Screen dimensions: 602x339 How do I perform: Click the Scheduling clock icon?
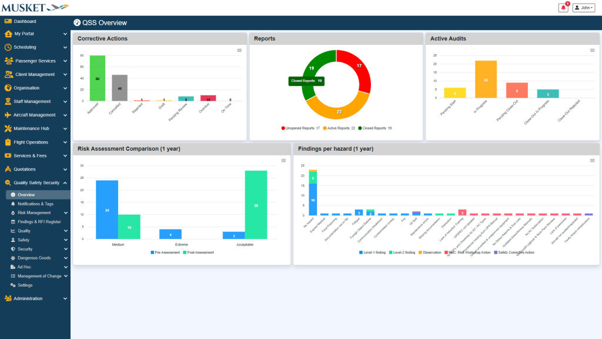coord(8,47)
